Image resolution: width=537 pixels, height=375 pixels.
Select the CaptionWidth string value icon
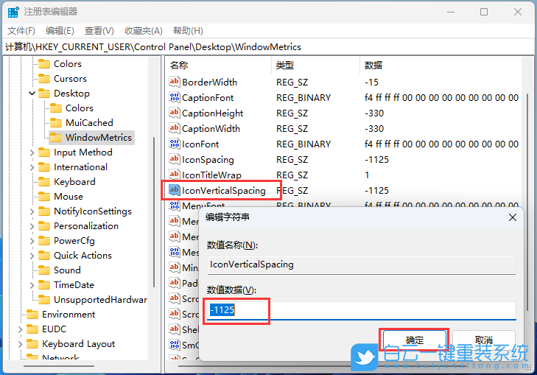[175, 128]
